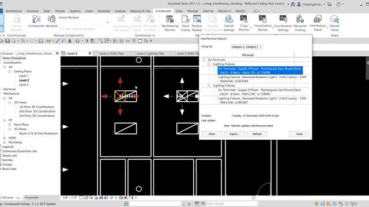The height and width of the screenshot is (207, 369).
Task: Expand the Plumbing node in Project Browser
Action: (4, 142)
